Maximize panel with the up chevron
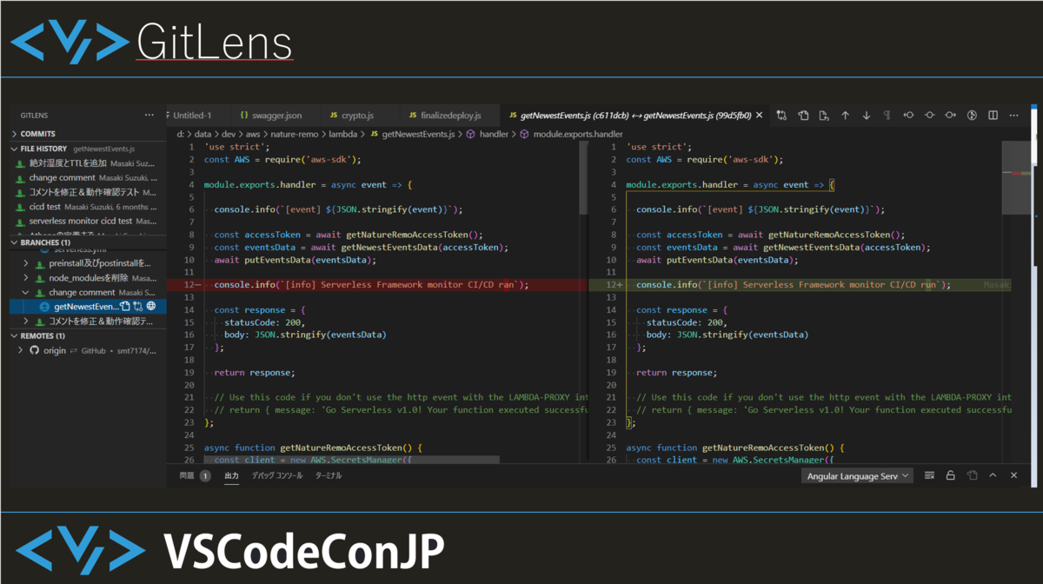 point(993,475)
